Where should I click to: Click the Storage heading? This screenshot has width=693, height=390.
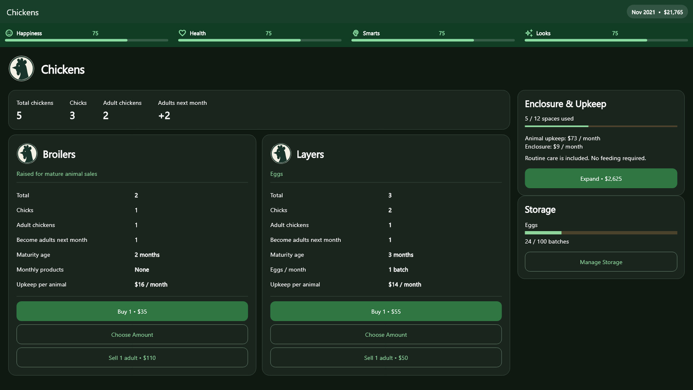point(540,210)
